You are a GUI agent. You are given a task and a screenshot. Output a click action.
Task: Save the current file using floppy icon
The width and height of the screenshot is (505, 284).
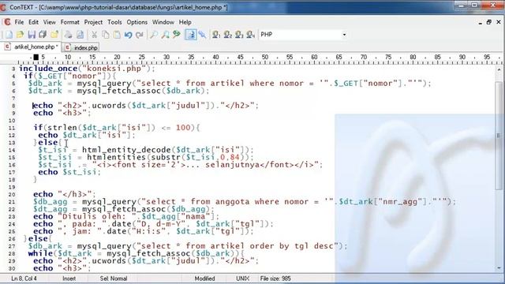pyautogui.click(x=32, y=35)
